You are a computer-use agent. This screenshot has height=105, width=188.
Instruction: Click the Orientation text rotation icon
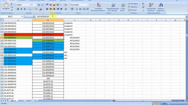click(58, 5)
